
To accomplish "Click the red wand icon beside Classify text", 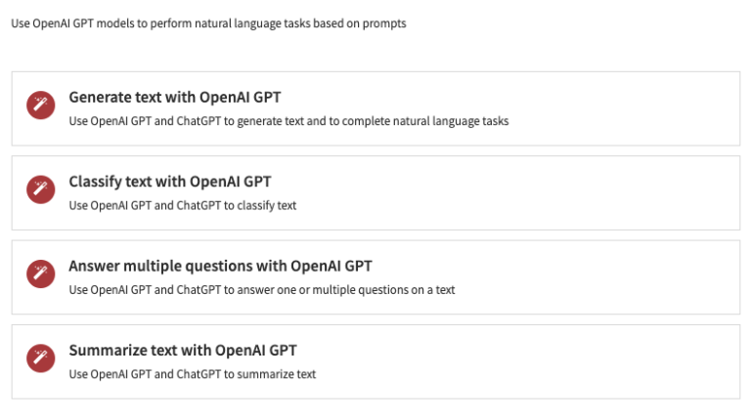I will pos(40,189).
